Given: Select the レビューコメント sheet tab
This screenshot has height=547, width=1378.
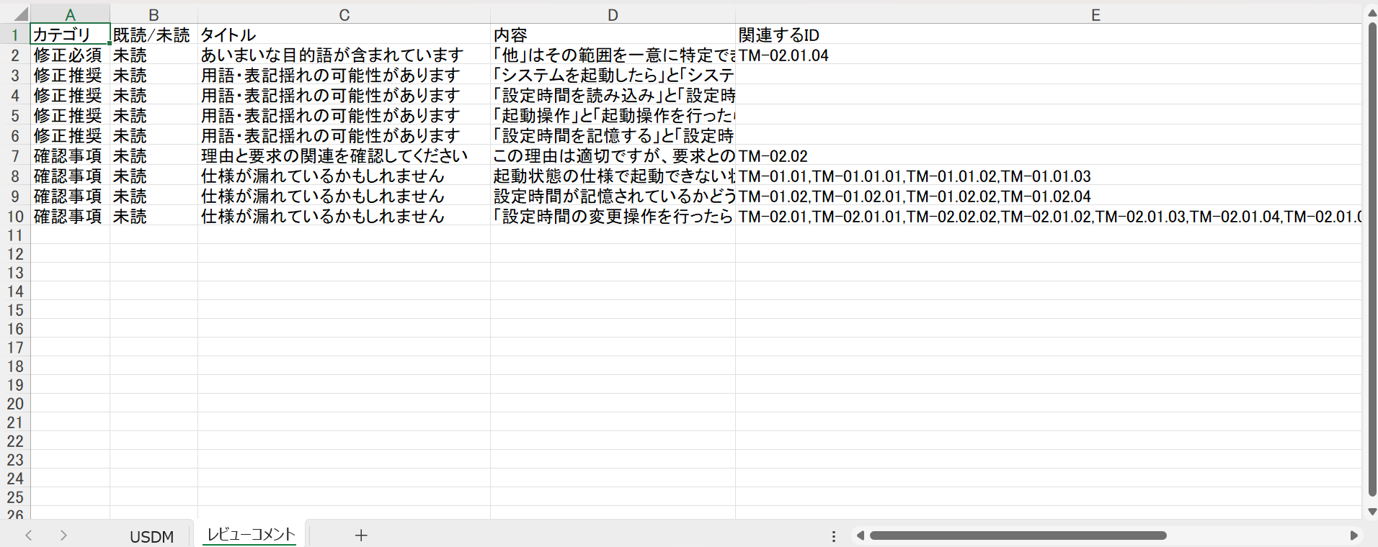Looking at the screenshot, I should [251, 534].
